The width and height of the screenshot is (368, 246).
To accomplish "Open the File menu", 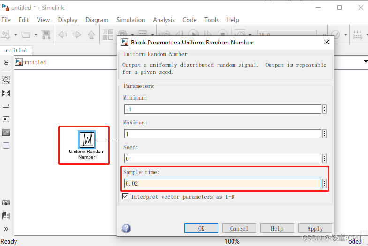I will (x=6, y=20).
